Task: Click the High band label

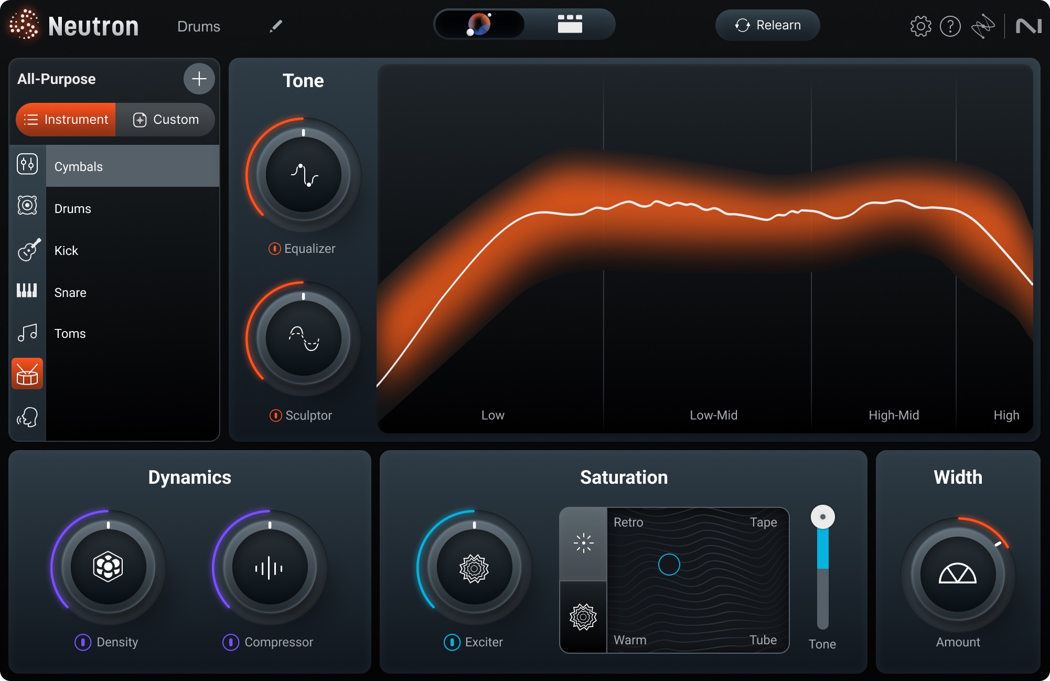Action: [1006, 415]
